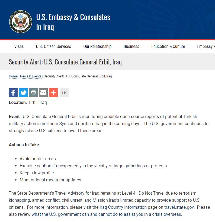Open the crisis overseas assistance link

click(x=106, y=214)
